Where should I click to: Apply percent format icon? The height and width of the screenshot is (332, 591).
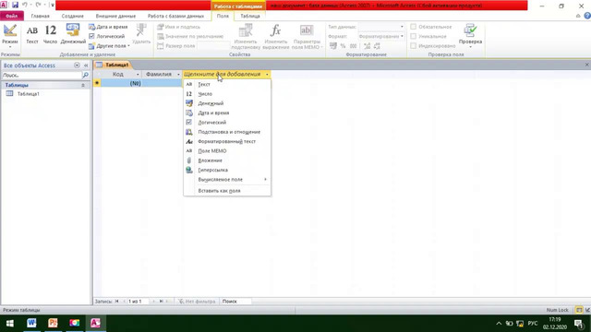(343, 46)
